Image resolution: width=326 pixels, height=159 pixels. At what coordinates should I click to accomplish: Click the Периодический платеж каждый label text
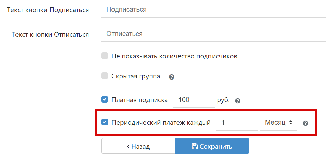(161, 123)
